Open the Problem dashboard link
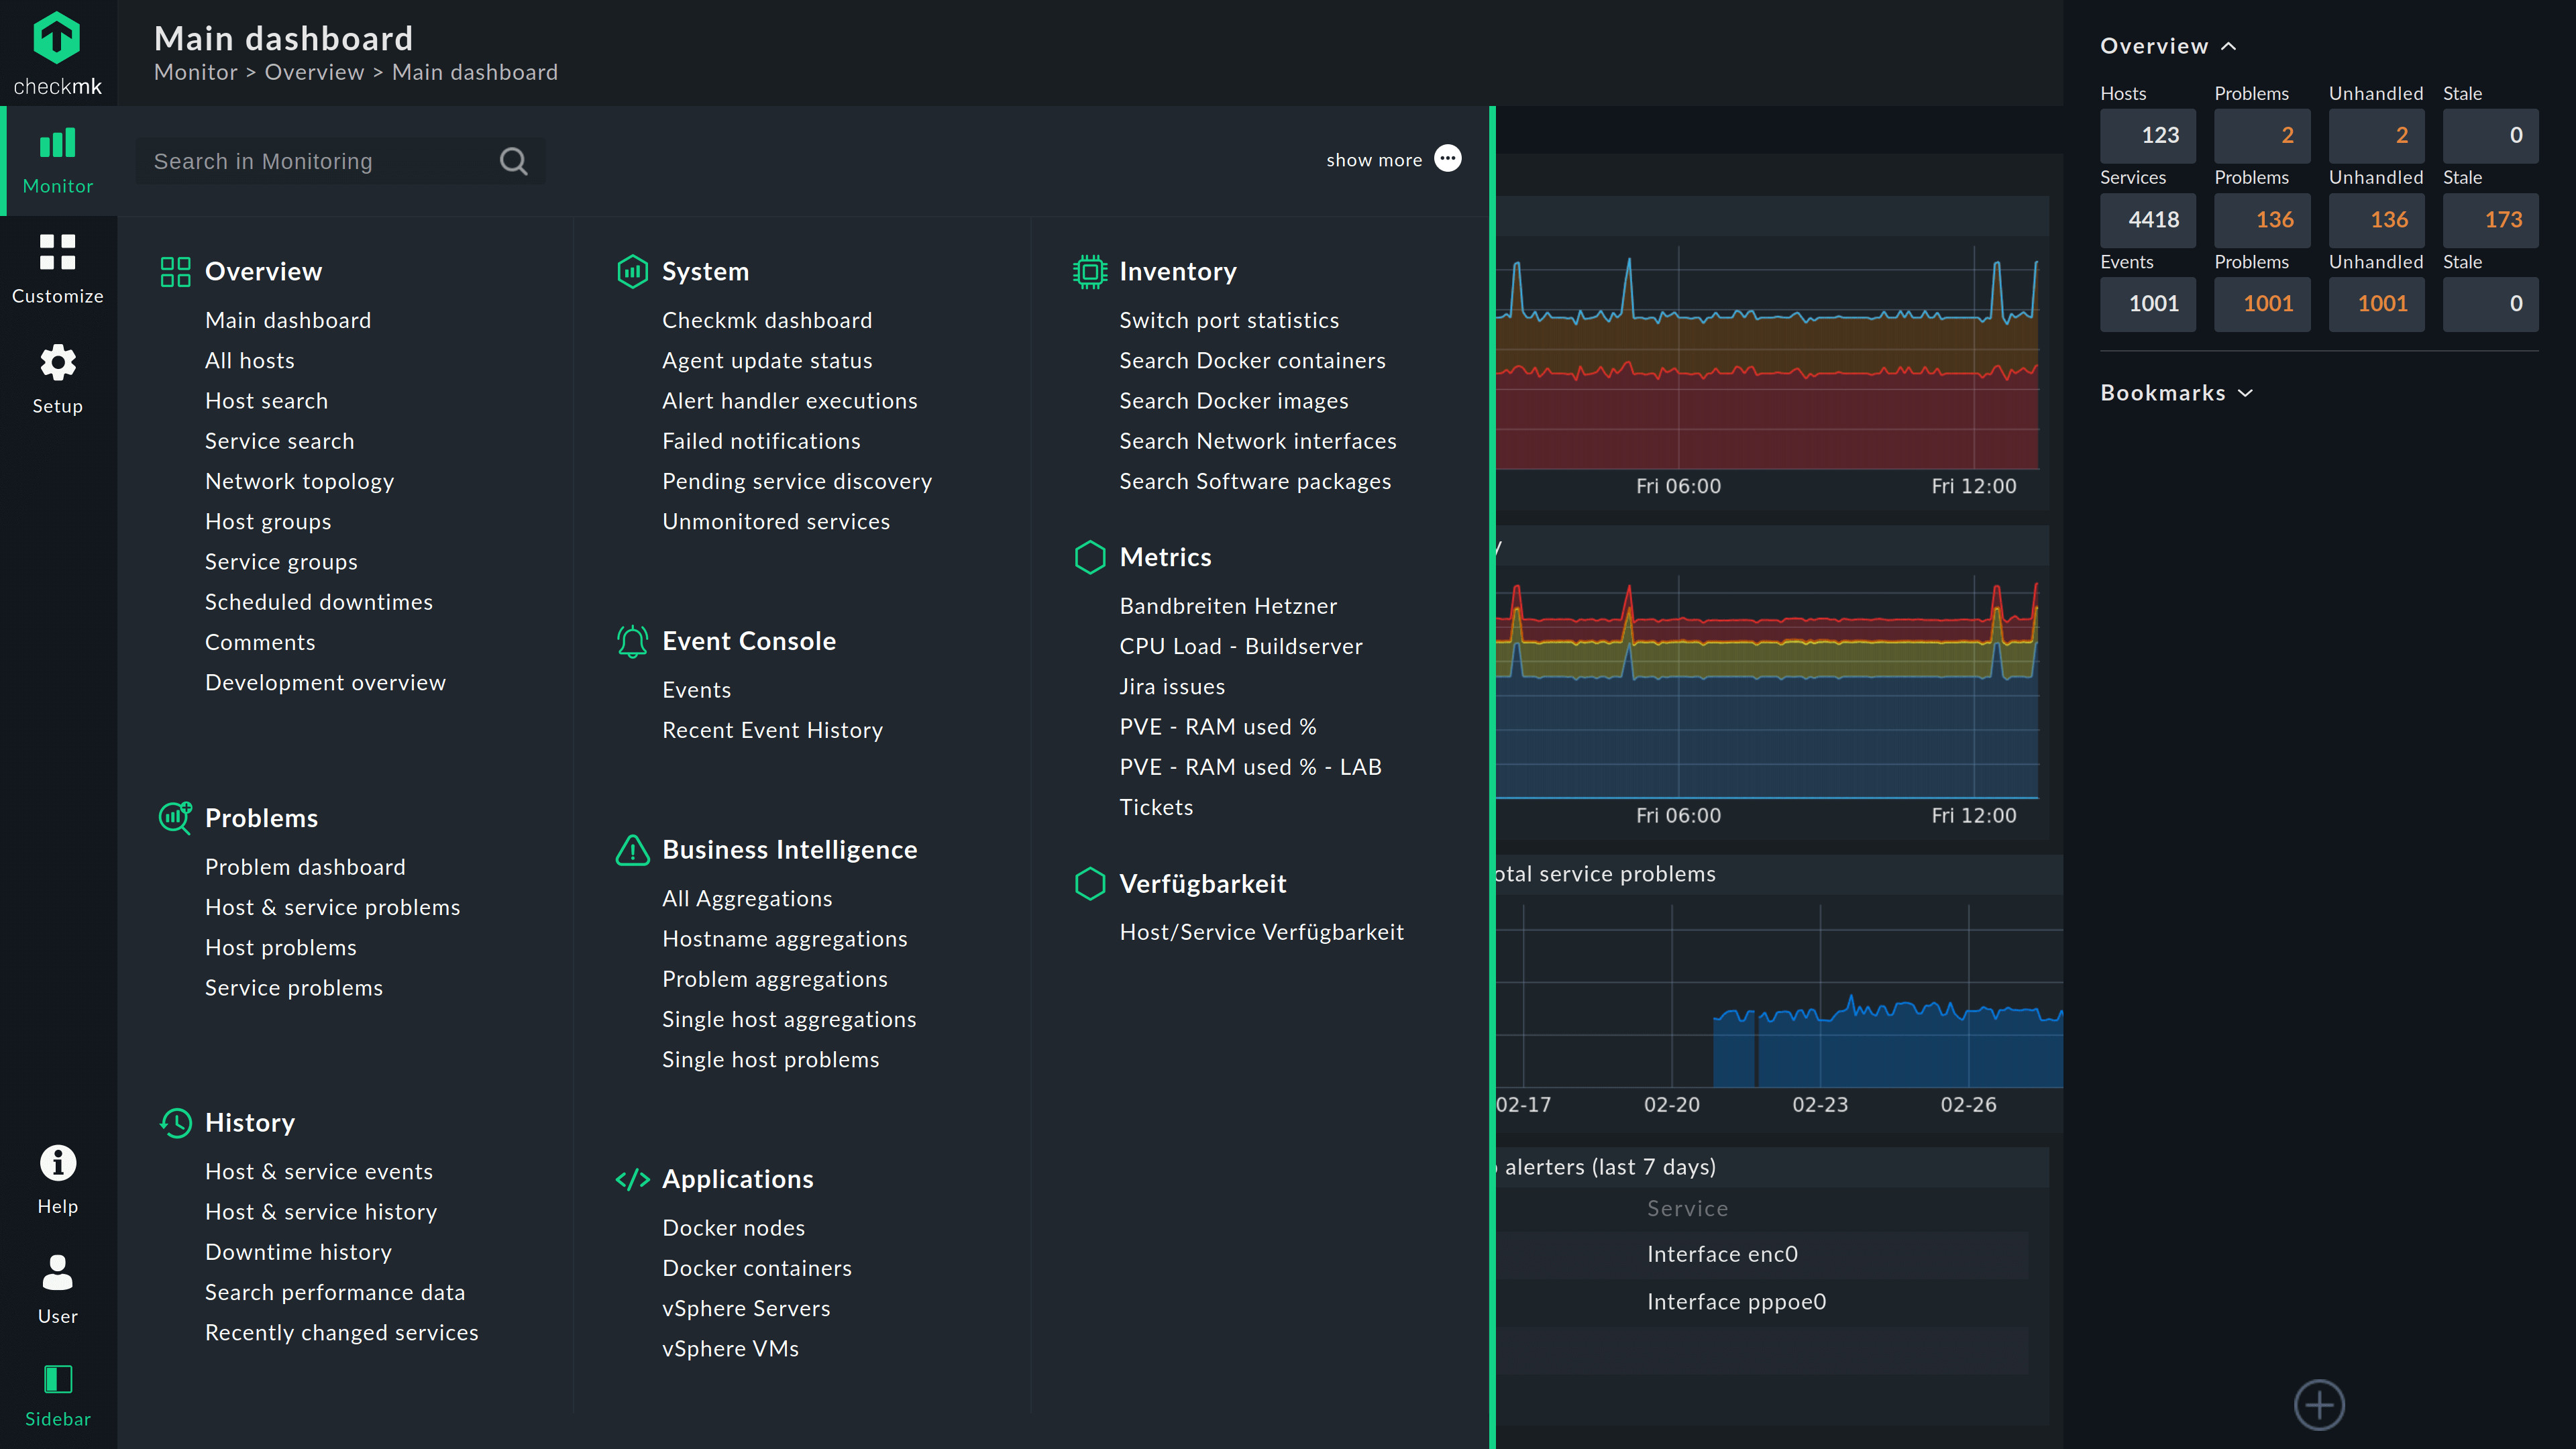 (x=305, y=867)
